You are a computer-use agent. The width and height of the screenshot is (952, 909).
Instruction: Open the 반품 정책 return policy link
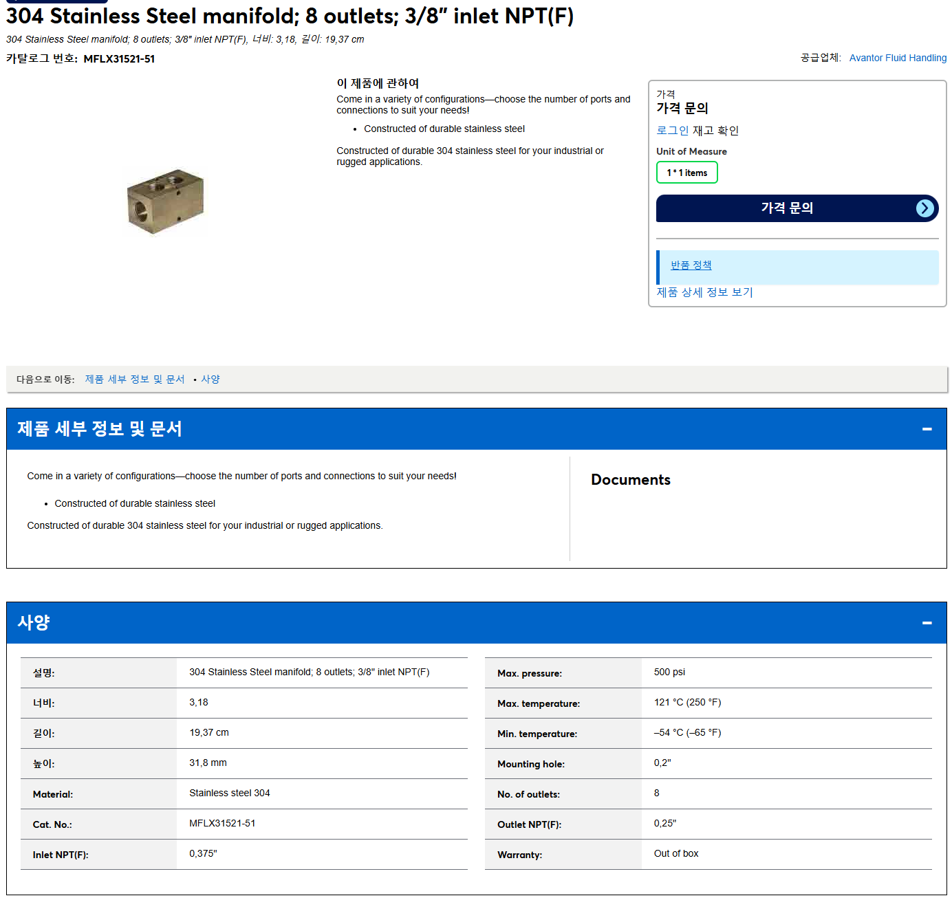[x=691, y=265]
